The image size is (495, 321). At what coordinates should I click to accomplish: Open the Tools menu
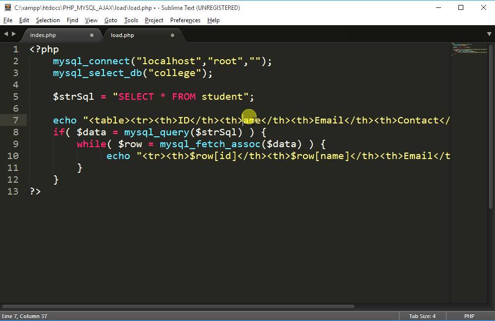click(131, 20)
